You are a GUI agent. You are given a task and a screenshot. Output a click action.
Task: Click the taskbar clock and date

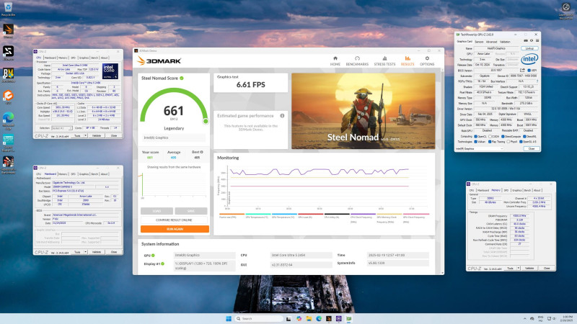(x=568, y=318)
